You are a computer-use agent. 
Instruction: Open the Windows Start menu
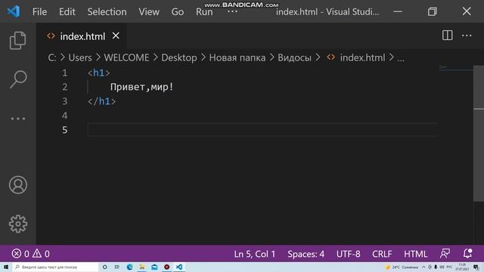tap(6, 267)
